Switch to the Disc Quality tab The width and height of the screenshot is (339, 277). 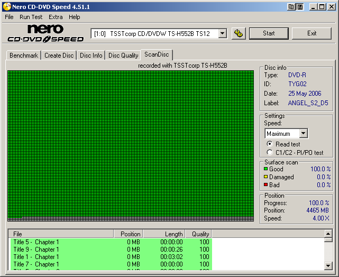tap(123, 56)
